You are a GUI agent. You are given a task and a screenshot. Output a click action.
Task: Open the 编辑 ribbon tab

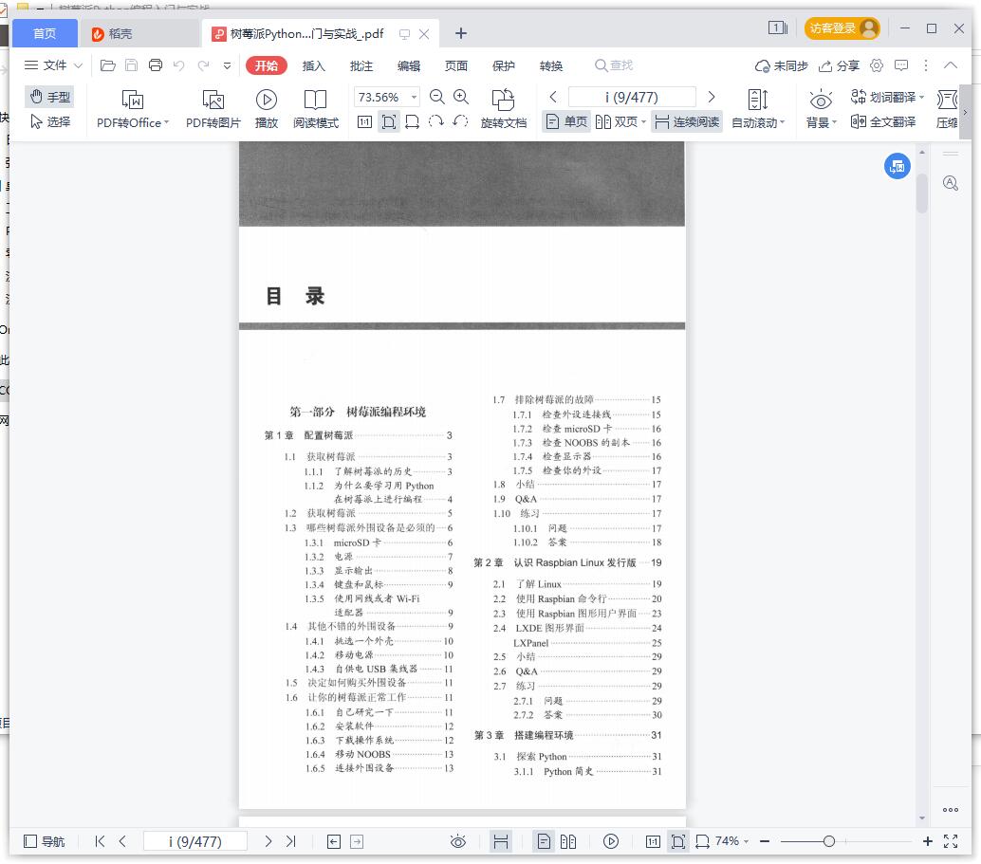coord(409,65)
